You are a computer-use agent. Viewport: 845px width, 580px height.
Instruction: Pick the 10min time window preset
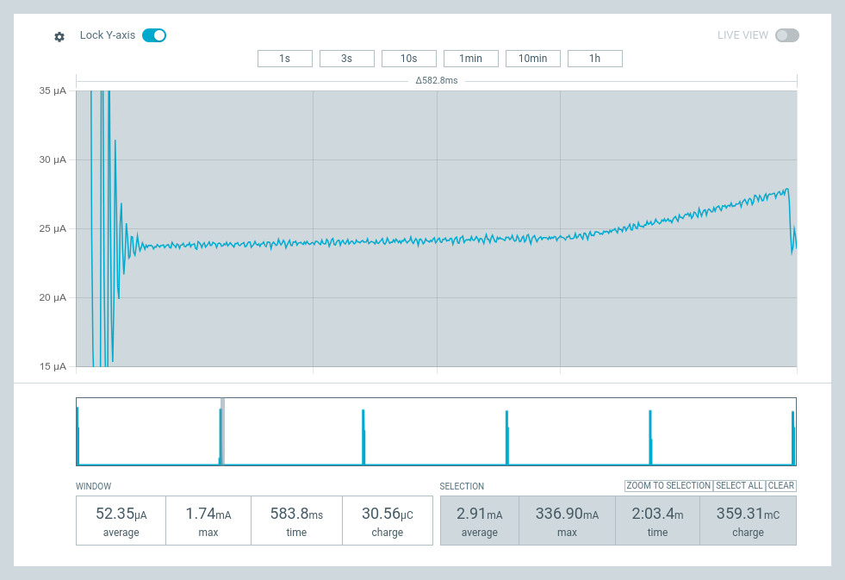pyautogui.click(x=532, y=59)
